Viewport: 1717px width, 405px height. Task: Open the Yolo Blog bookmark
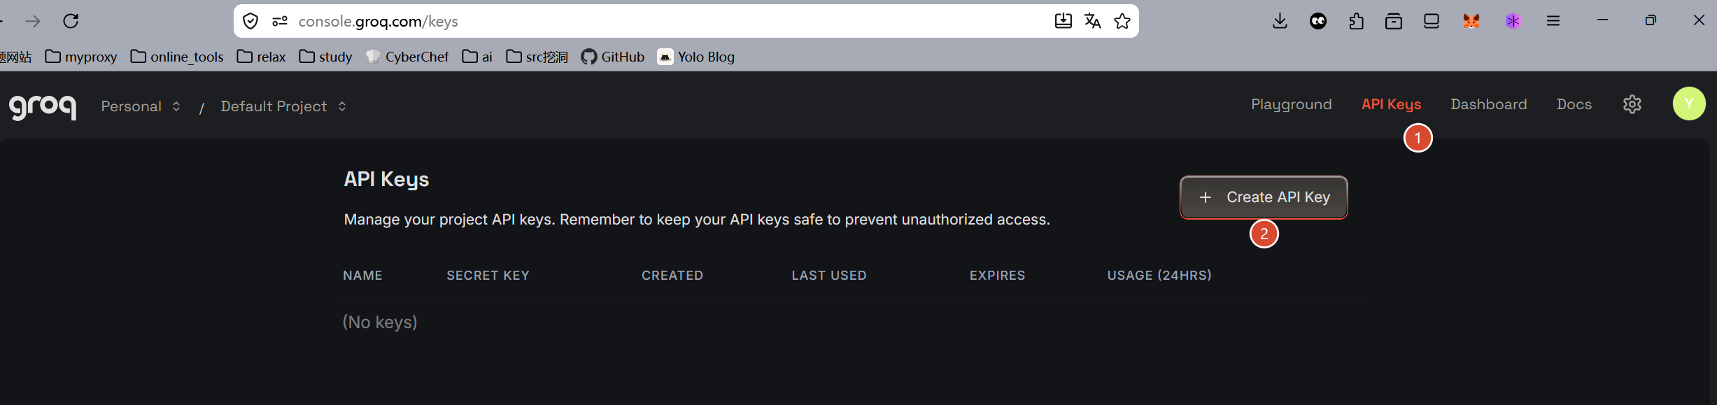(695, 57)
